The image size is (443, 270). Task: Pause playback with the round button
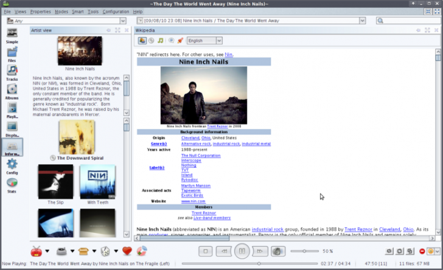pyautogui.click(x=242, y=251)
